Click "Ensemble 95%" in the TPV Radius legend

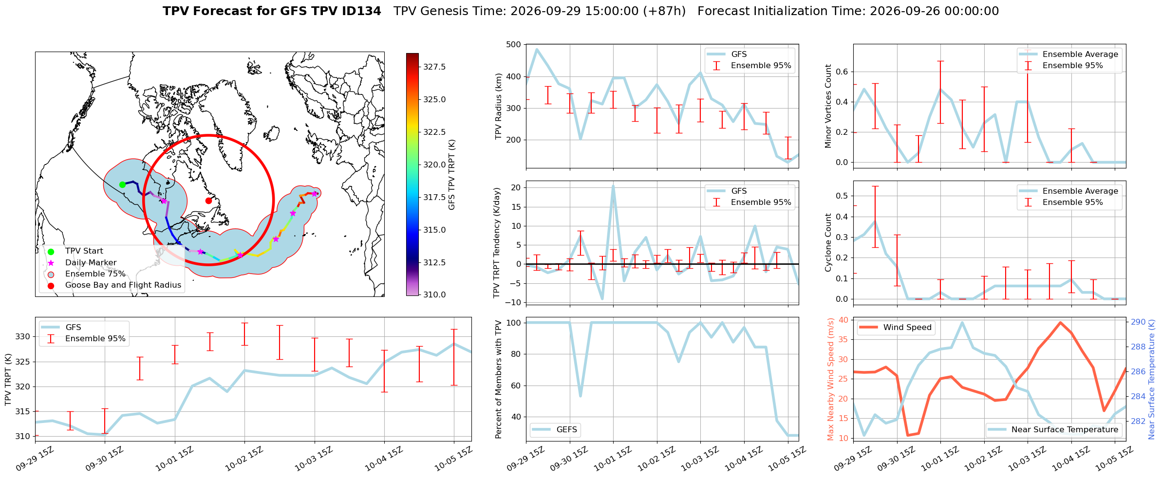[x=761, y=66]
